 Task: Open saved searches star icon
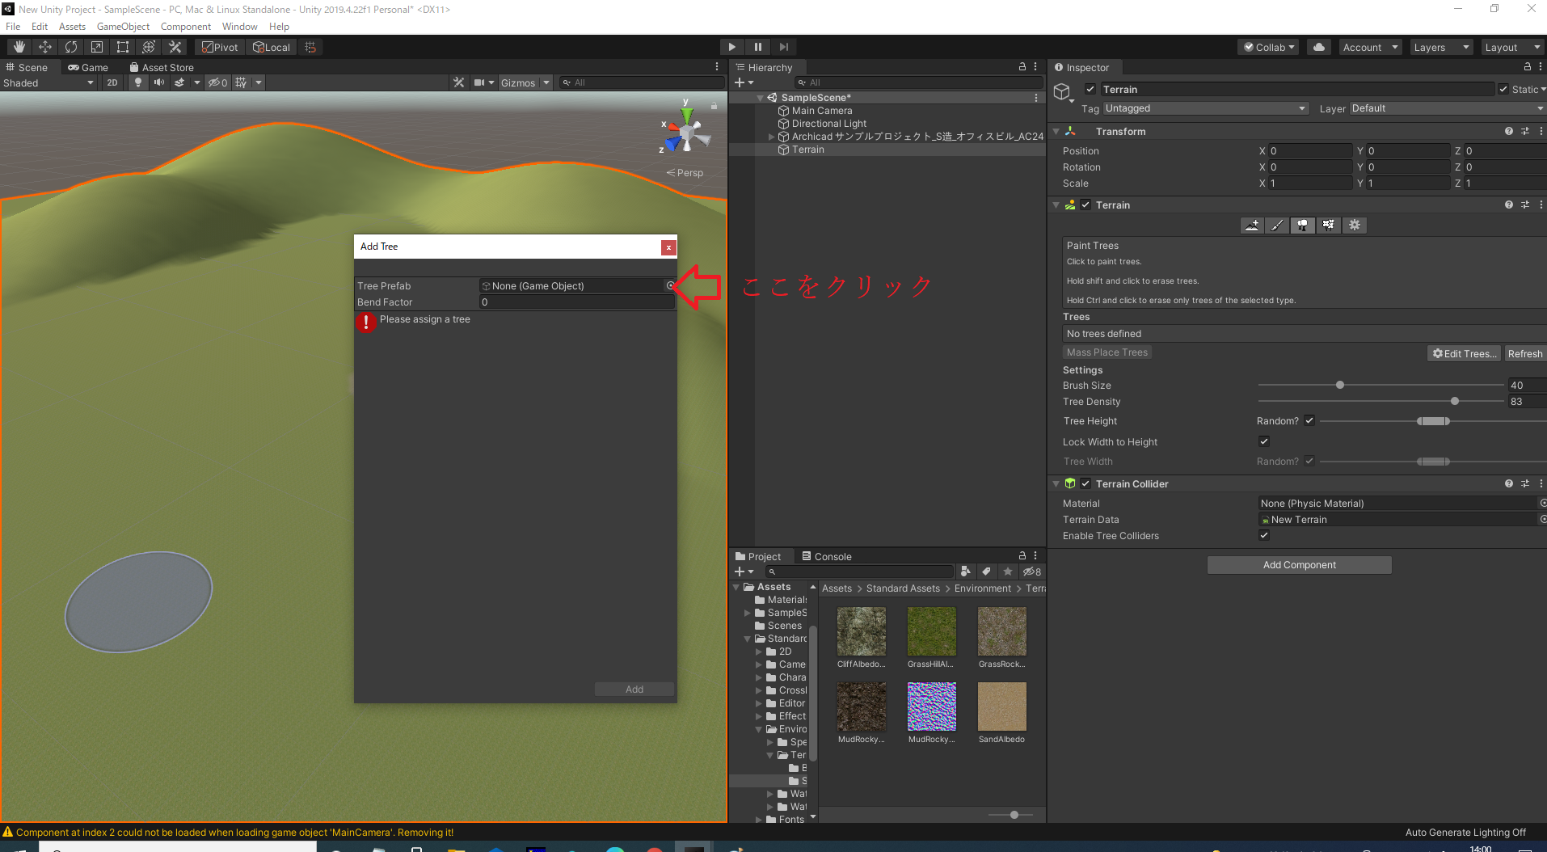[x=1007, y=572]
